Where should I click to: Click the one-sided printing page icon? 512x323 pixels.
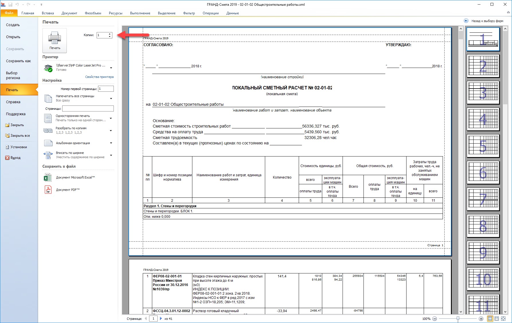(48, 118)
